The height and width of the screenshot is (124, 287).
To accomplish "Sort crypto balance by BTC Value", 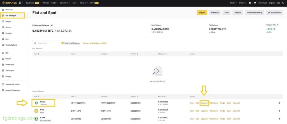I will click(162, 97).
